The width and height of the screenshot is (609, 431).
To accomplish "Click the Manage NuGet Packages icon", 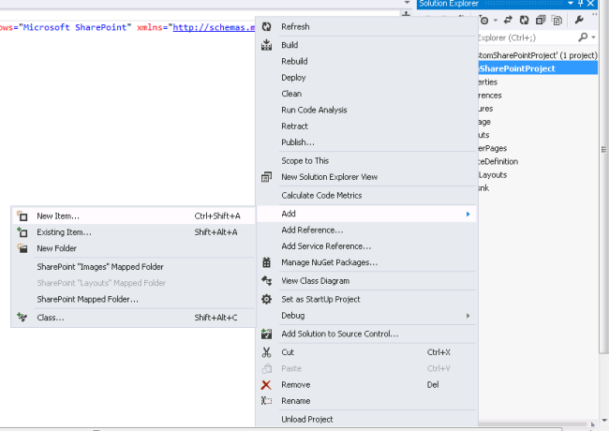I will point(267,262).
